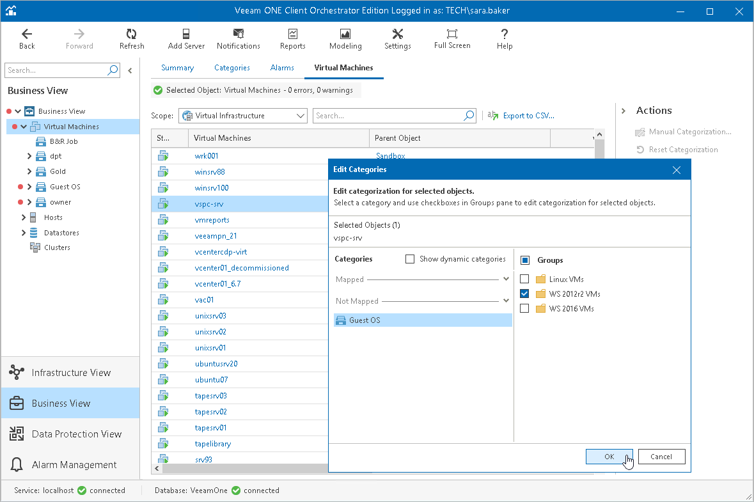
Task: Cancel the Edit Categories dialog
Action: [661, 457]
